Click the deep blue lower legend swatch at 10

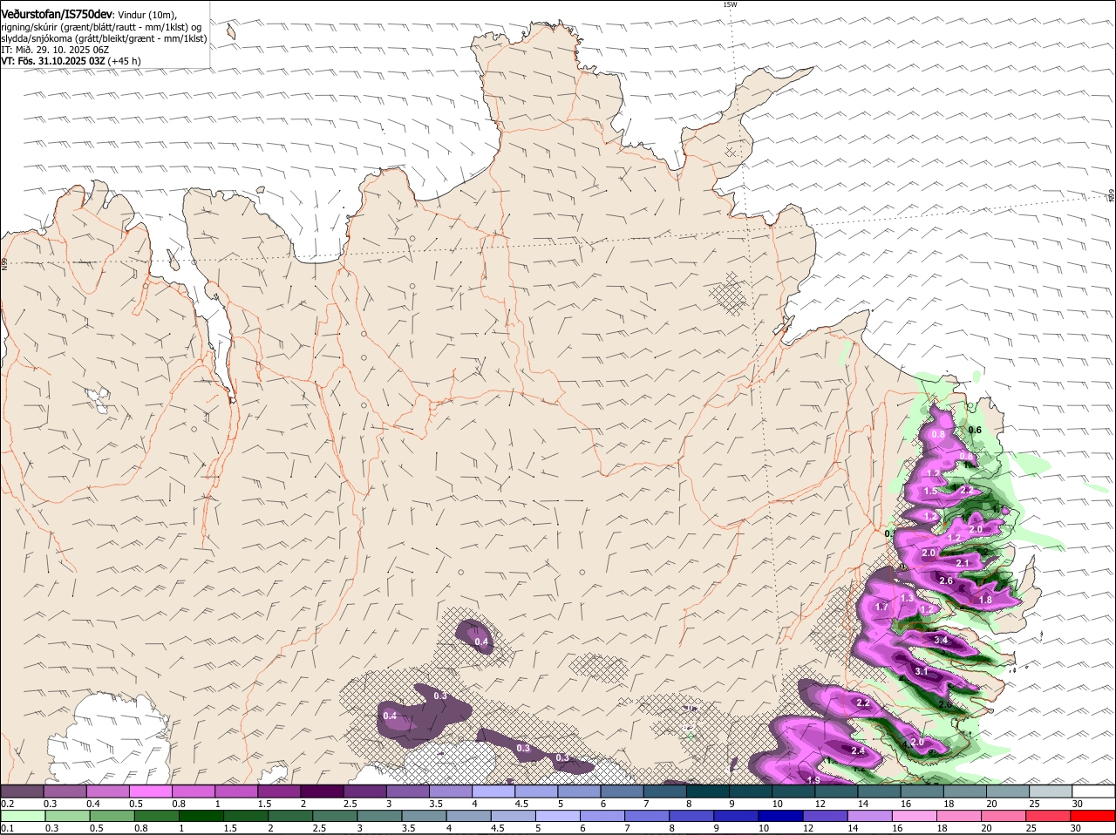click(781, 816)
